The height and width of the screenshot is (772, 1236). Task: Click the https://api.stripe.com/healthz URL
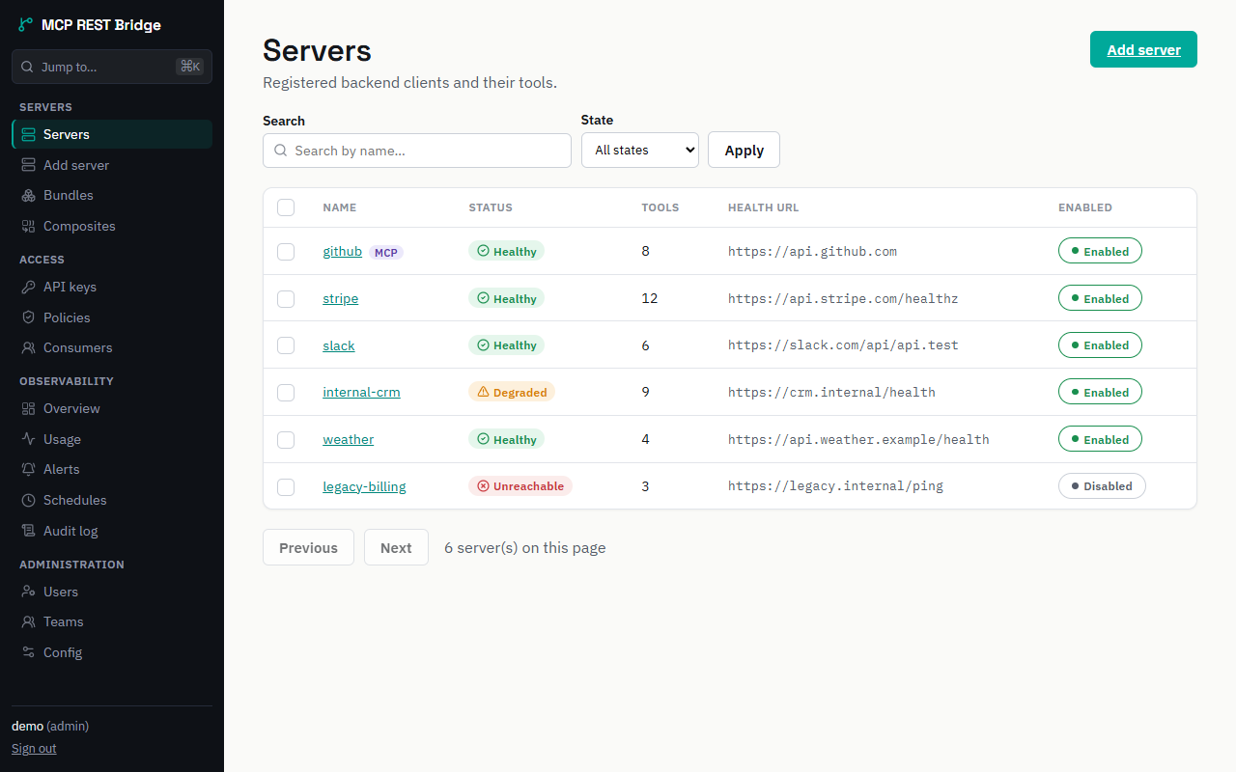[843, 298]
